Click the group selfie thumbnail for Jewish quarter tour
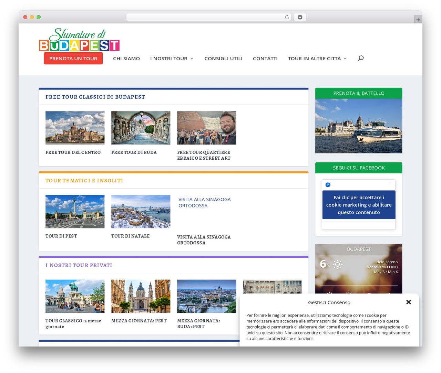441x373 pixels. click(x=207, y=128)
